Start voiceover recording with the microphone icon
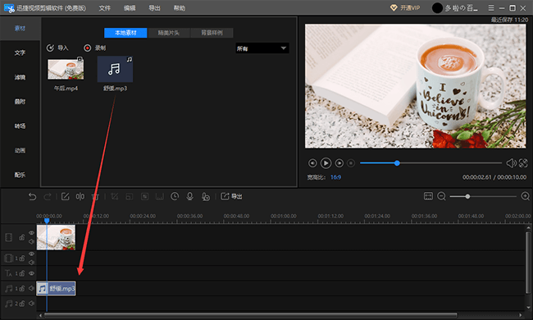 pos(190,197)
